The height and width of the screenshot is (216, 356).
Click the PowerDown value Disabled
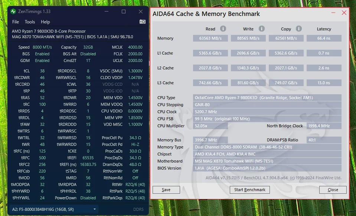[88, 198]
